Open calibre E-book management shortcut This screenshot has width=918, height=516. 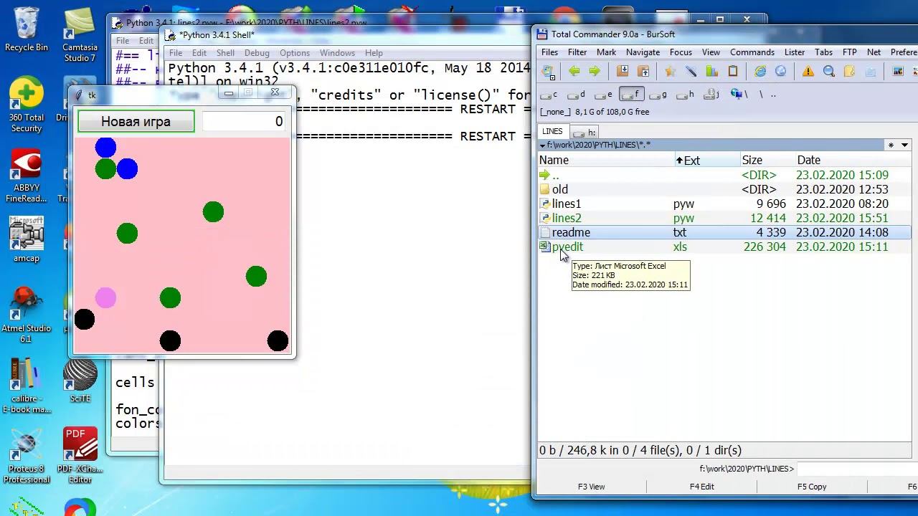tap(27, 386)
